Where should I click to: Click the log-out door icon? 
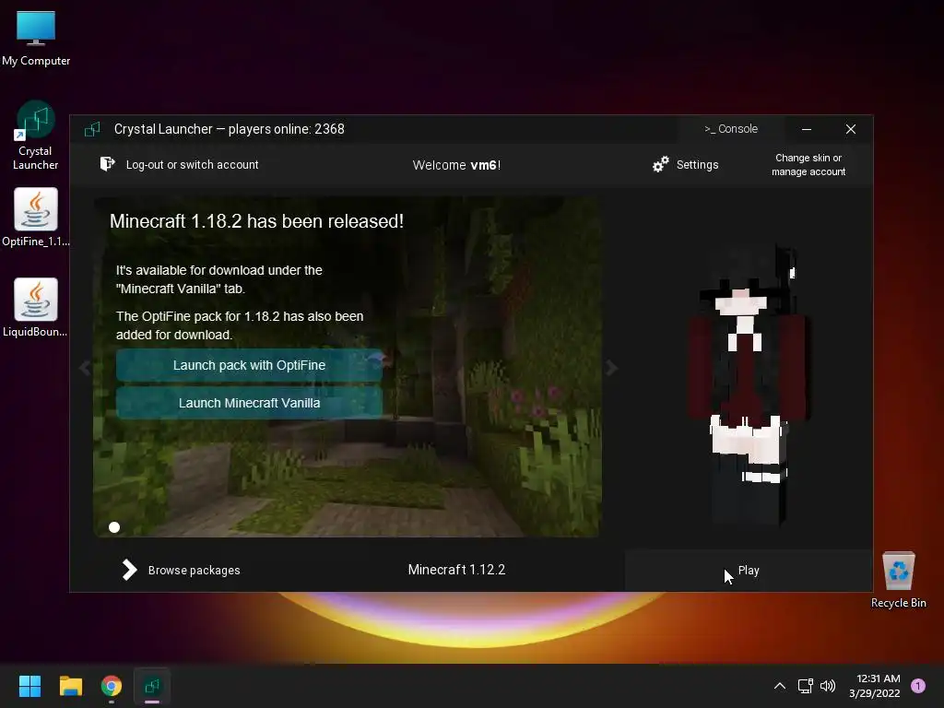(x=107, y=164)
